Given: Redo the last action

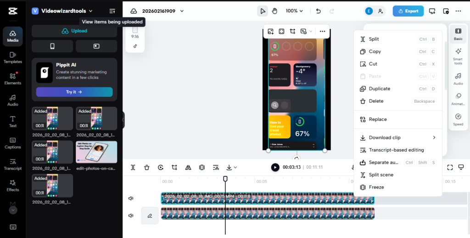Looking at the screenshot, I should coord(332,11).
